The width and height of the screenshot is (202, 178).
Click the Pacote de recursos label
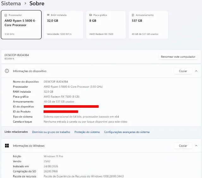(x=25, y=176)
